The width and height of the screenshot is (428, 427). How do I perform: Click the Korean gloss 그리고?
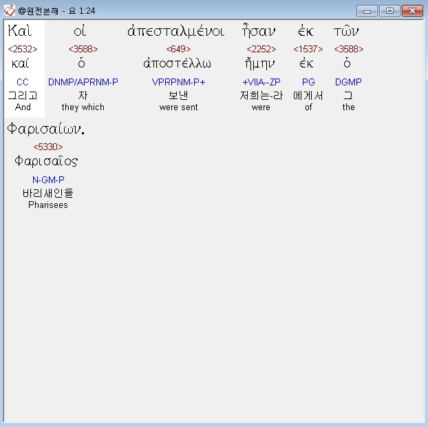[23, 96]
